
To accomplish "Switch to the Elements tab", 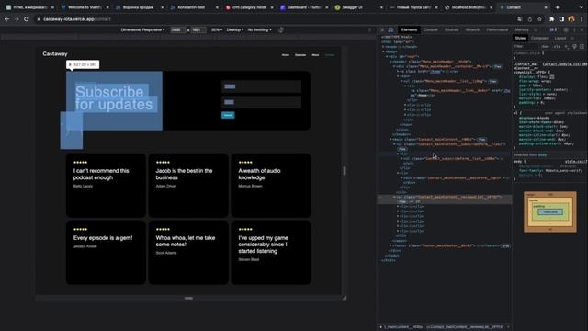I will (x=409, y=29).
